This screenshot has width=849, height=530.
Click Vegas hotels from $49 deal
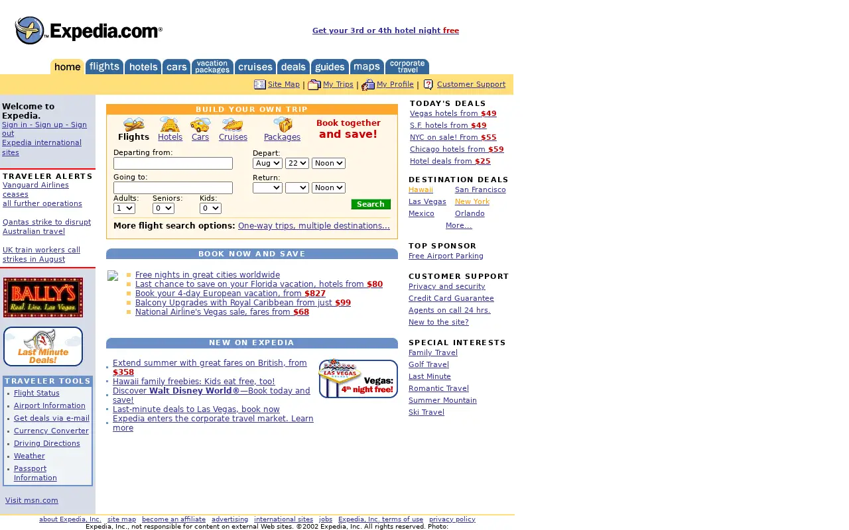[x=453, y=113]
